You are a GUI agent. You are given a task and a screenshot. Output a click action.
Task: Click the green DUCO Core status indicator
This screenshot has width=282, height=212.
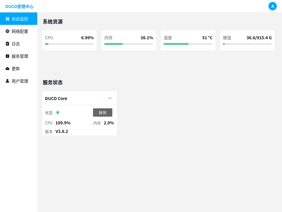[x=58, y=112]
